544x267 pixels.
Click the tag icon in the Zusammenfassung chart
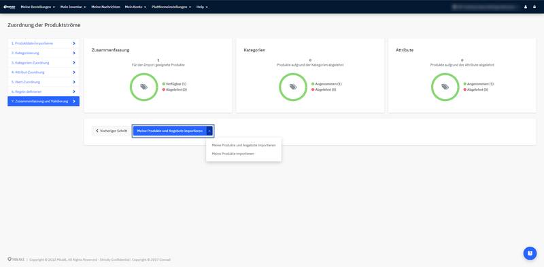[x=144, y=87]
